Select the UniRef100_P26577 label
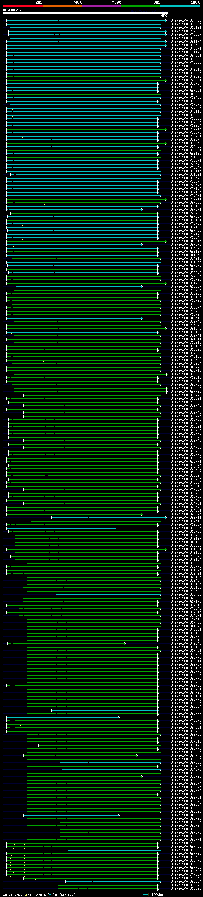This screenshot has height=897, width=203. pyautogui.click(x=186, y=181)
